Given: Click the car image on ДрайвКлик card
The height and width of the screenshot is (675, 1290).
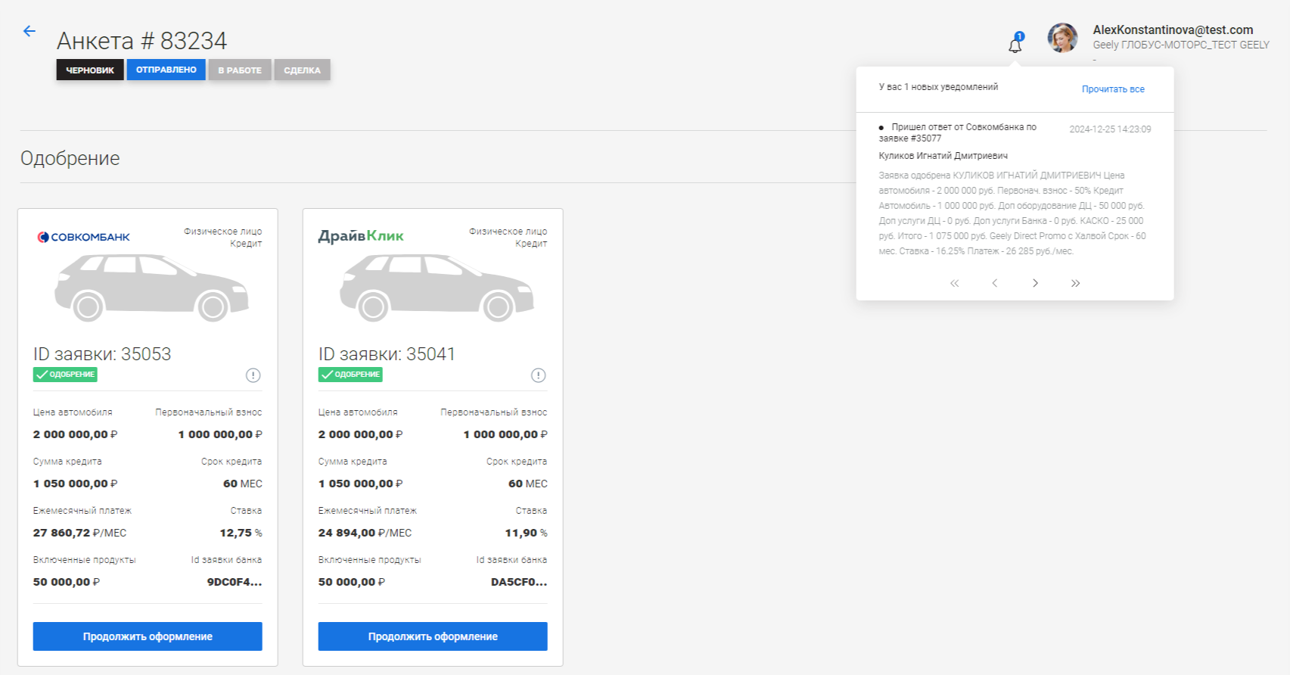Looking at the screenshot, I should [x=437, y=288].
